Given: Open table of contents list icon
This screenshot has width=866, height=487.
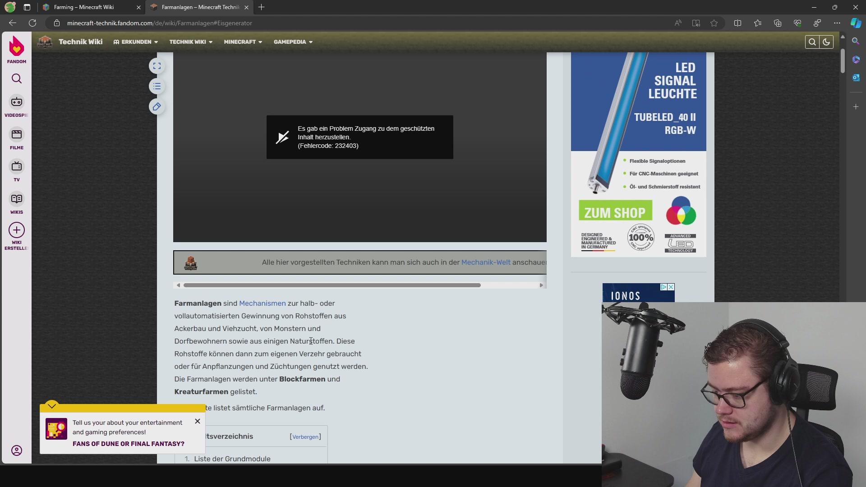Looking at the screenshot, I should [x=157, y=87].
